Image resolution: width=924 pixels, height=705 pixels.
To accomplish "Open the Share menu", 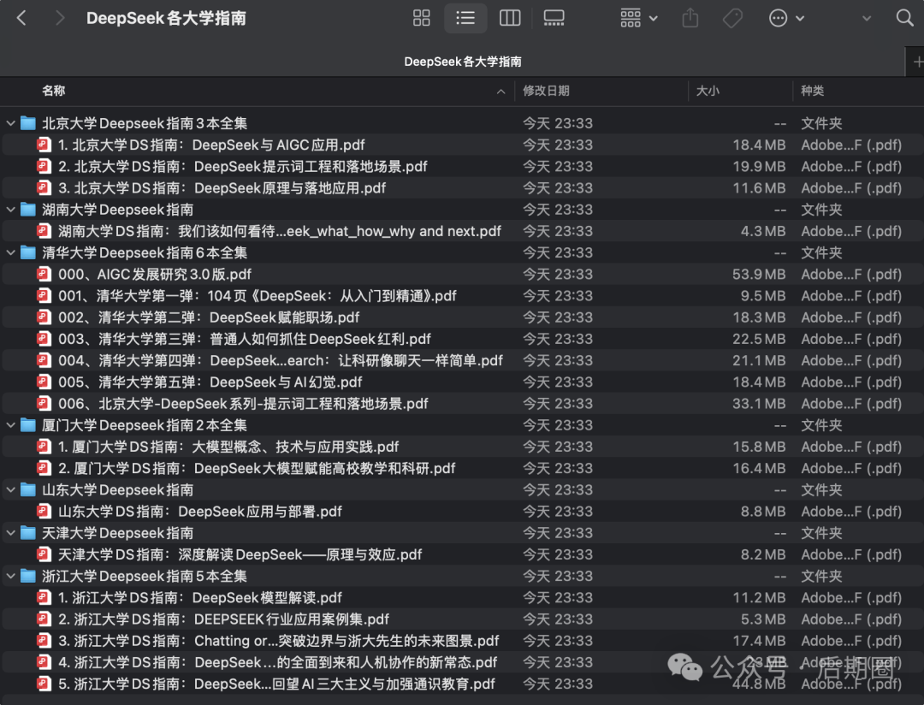I will (x=690, y=17).
